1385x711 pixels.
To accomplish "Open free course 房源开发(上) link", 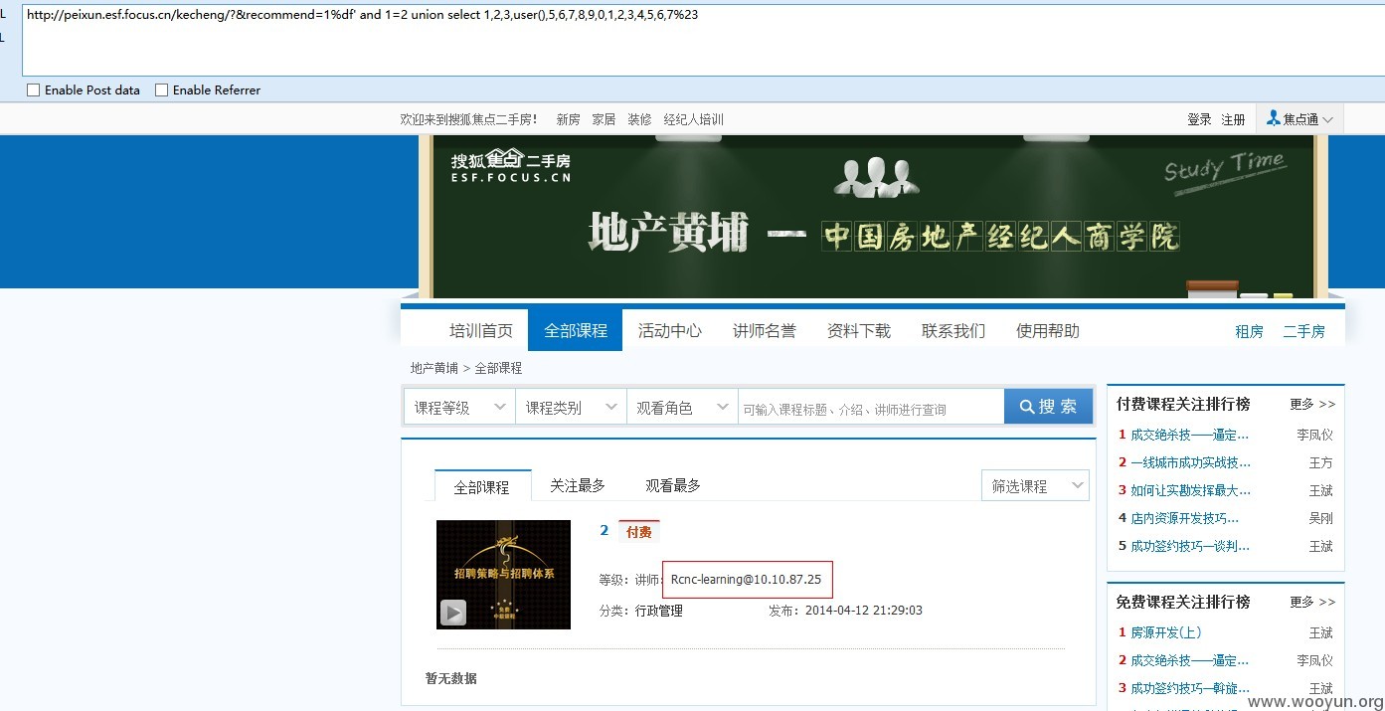I will 1166,632.
